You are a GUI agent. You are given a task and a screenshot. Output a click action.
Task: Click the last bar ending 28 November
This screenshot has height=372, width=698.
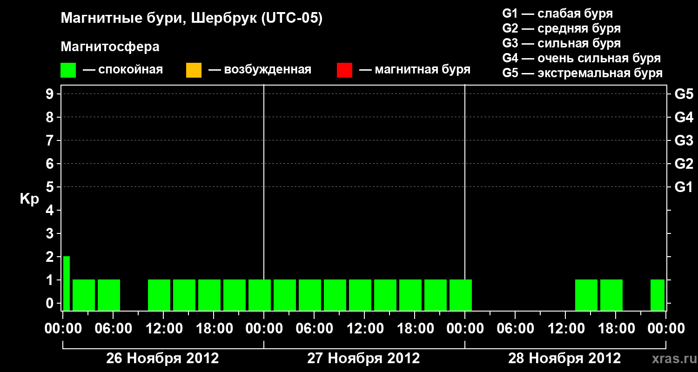click(658, 295)
